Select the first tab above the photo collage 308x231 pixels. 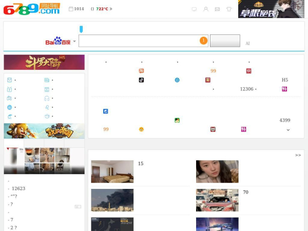point(14,143)
